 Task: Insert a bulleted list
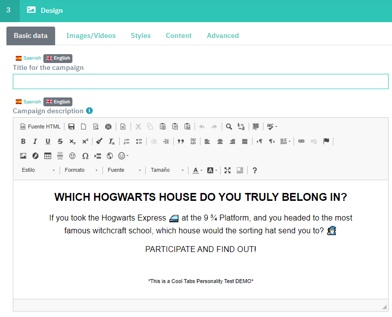tap(139, 141)
